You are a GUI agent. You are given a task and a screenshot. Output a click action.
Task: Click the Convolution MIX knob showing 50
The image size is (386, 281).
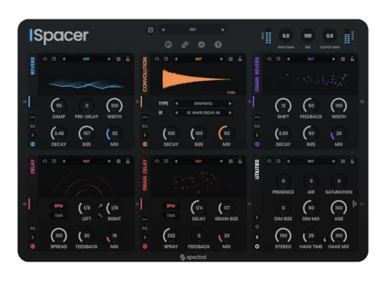[226, 133]
